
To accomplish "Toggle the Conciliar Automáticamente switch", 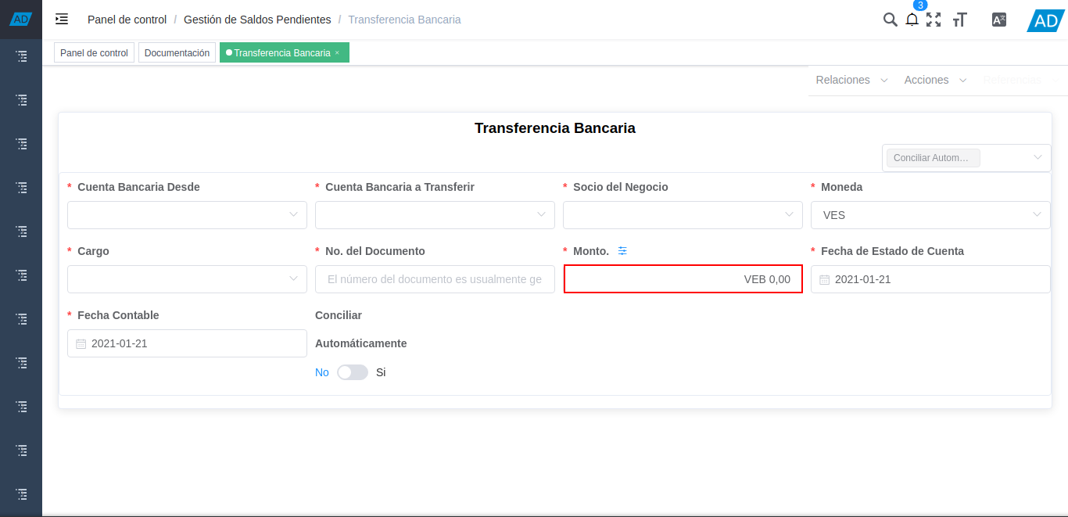I will [353, 372].
